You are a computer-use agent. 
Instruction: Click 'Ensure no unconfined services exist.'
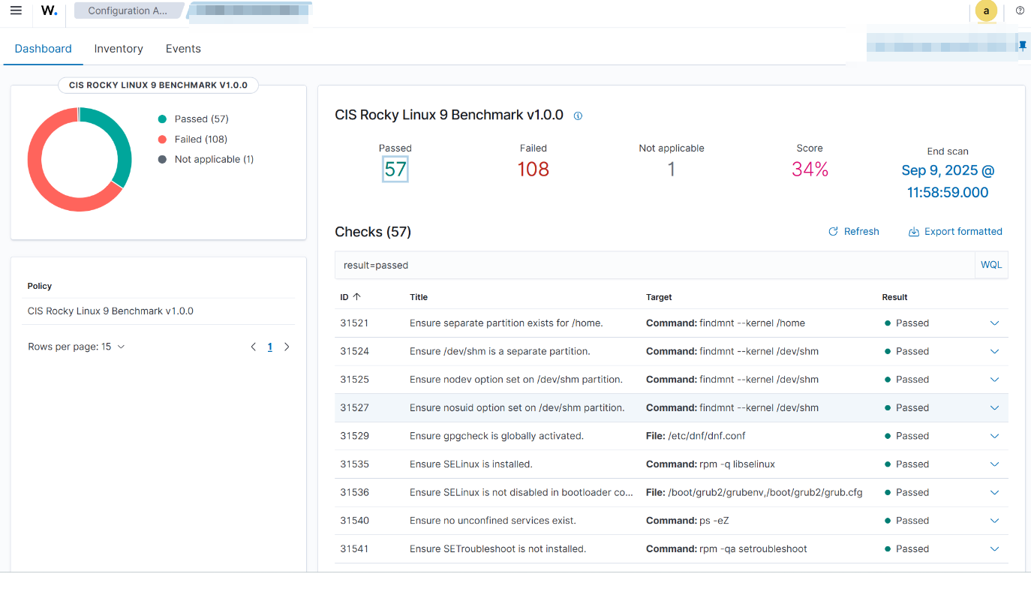click(x=493, y=521)
